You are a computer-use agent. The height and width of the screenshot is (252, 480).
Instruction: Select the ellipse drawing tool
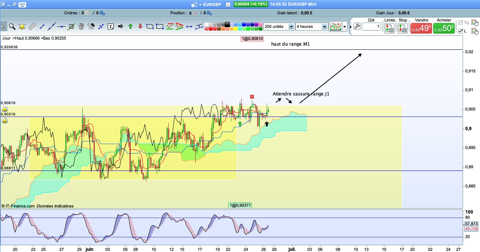click(x=150, y=26)
